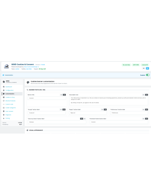151x195 pixels.
Task: Open Configuration via its gear icon
Action: (x=4, y=90)
